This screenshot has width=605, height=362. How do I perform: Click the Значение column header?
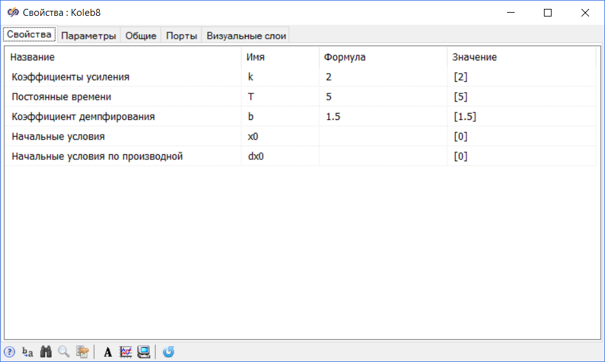click(x=474, y=57)
